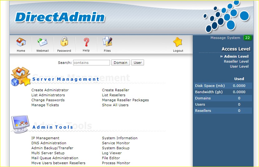This screenshot has width=259, height=167.
Task: Open the Files clipboard icon
Action: coord(107,42)
